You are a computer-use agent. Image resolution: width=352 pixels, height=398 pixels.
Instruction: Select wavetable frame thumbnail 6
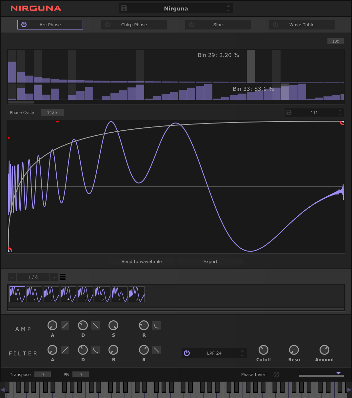(x=103, y=294)
